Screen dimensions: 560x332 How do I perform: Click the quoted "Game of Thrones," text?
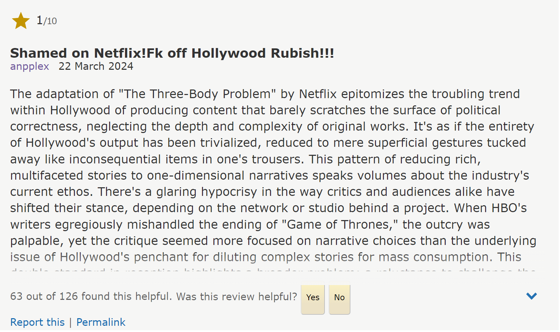click(x=340, y=225)
